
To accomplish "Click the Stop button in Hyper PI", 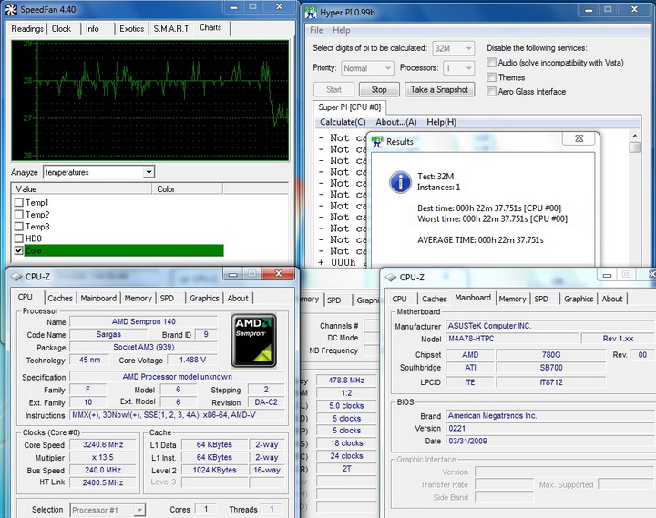I will (379, 89).
